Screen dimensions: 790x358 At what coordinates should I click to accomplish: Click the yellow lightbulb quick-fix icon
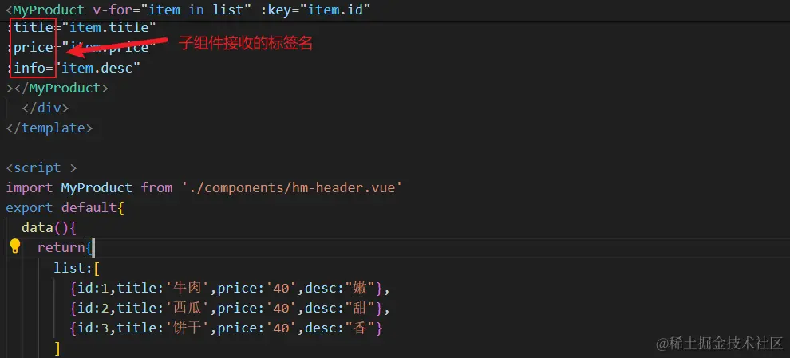point(14,247)
